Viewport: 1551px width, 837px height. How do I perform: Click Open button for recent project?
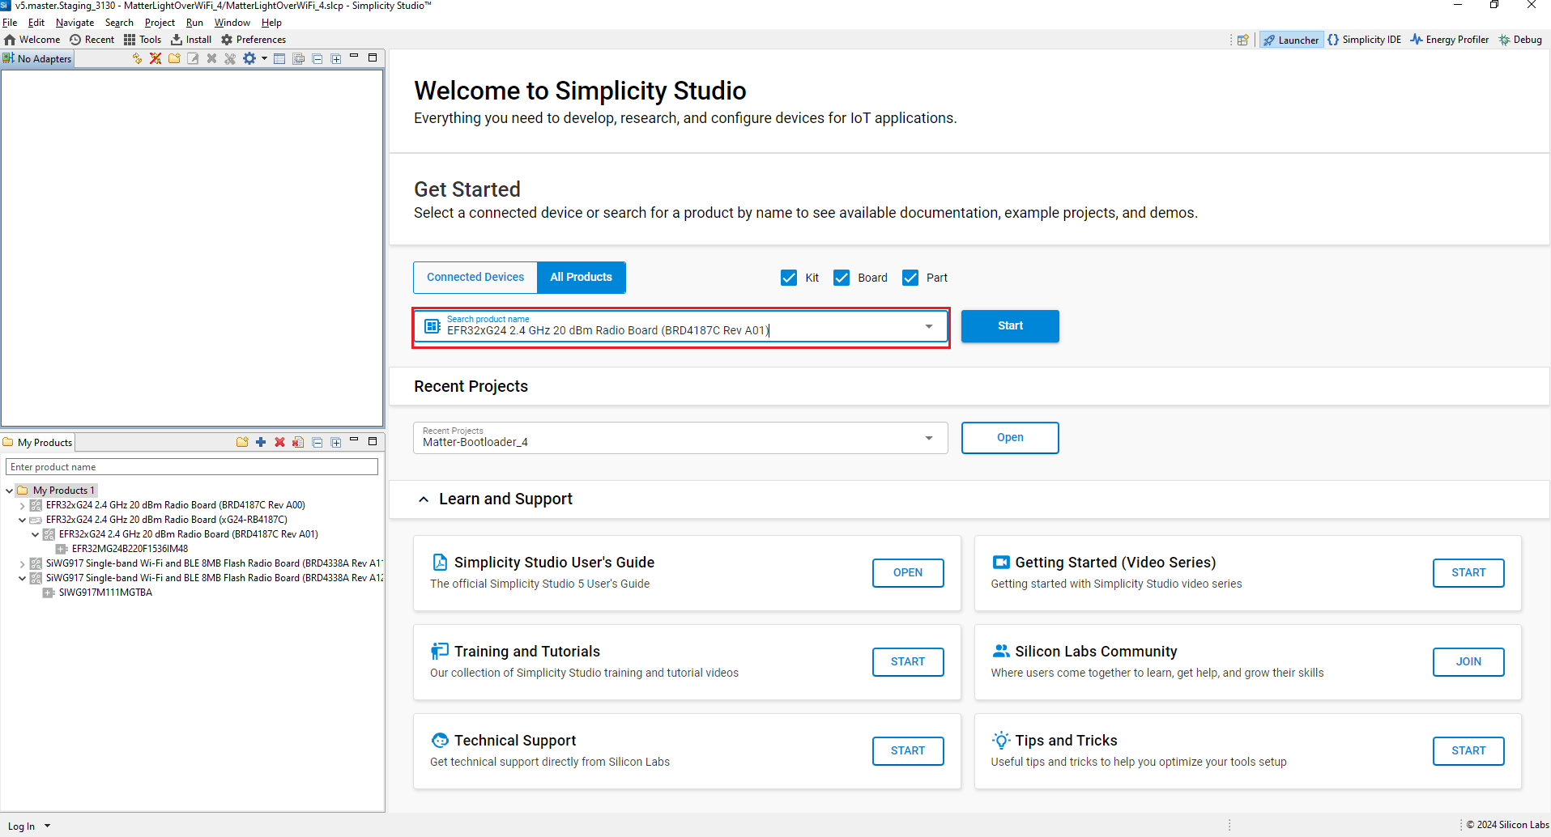[1010, 437]
